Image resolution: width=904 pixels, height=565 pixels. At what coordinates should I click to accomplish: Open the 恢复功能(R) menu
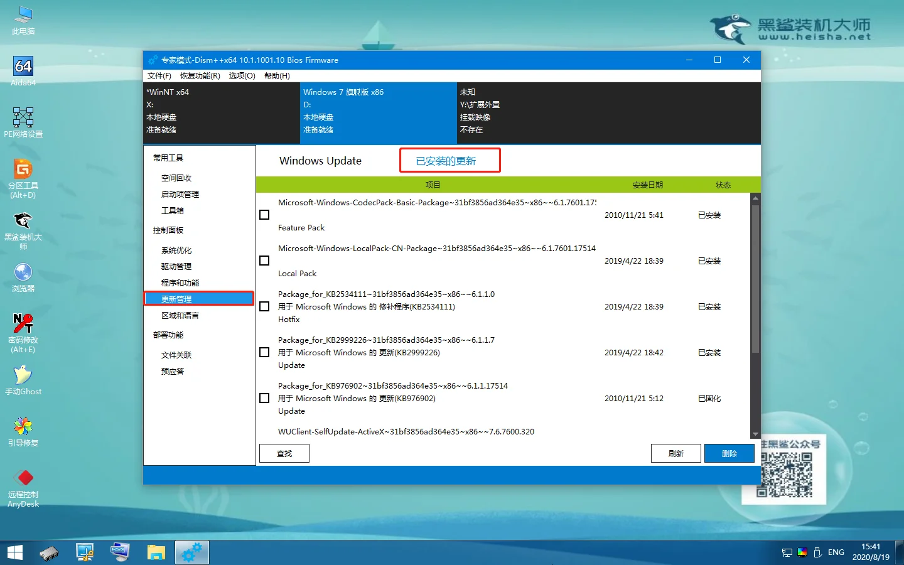point(200,76)
